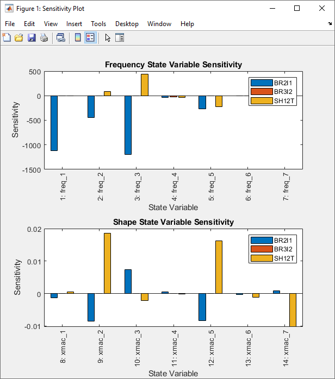The height and width of the screenshot is (379, 335).
Task: Print the figure using printer icon
Action: point(44,37)
